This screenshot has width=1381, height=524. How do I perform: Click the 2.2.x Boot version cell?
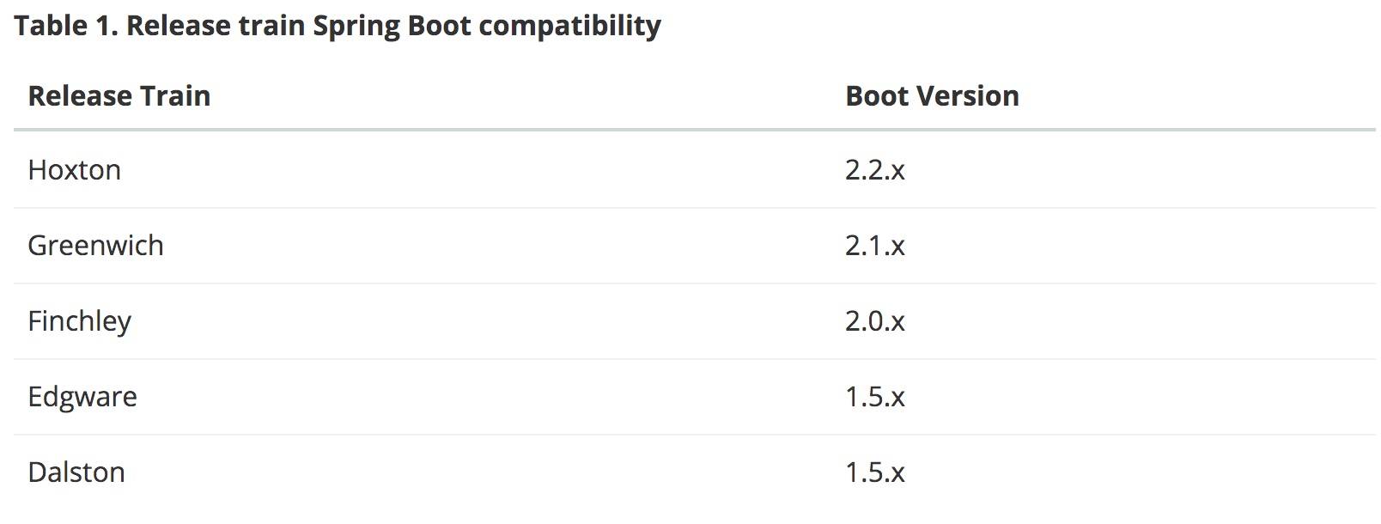tap(874, 170)
